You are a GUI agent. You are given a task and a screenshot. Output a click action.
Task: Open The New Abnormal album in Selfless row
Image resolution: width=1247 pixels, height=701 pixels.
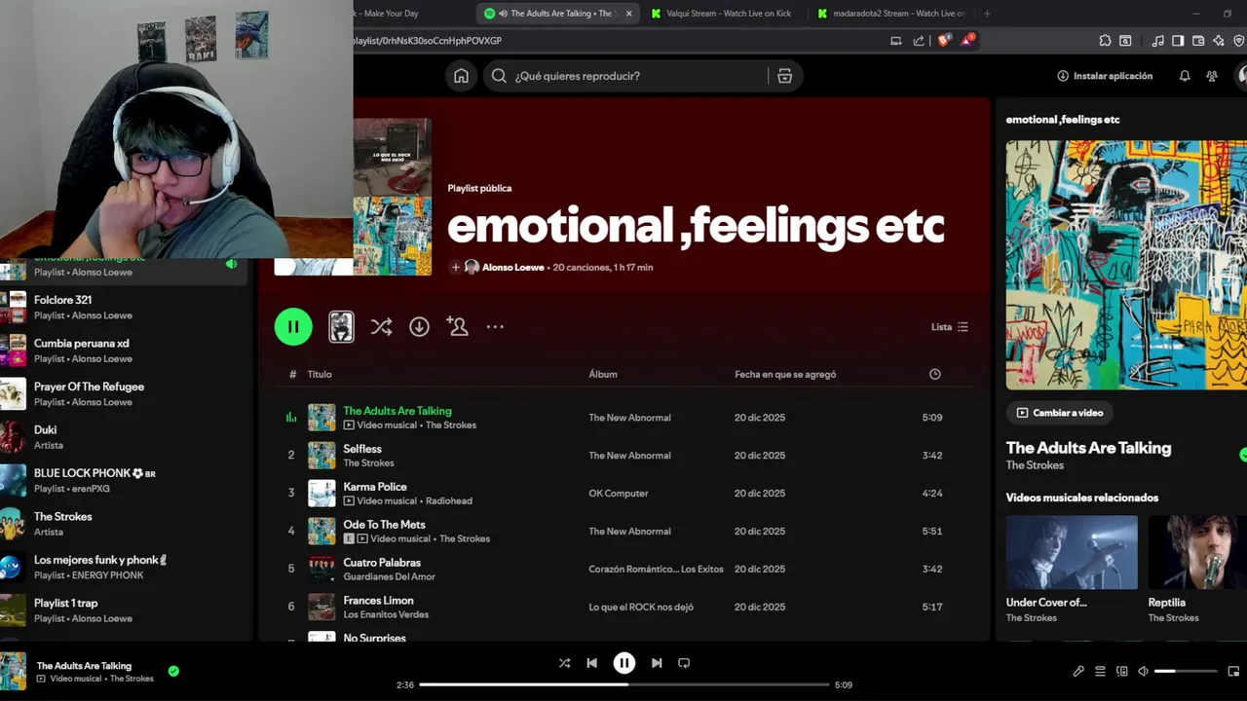[x=629, y=456]
